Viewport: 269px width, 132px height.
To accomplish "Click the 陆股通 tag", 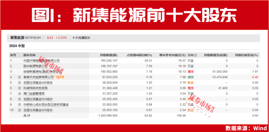I will [60, 77].
